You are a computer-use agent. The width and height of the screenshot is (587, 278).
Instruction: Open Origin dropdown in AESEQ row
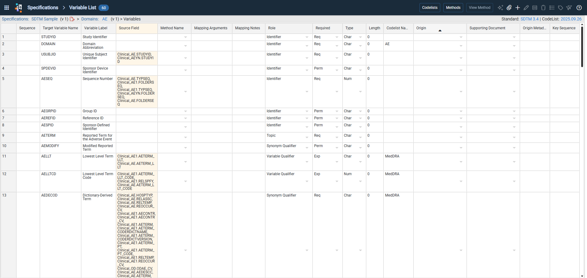461,92
